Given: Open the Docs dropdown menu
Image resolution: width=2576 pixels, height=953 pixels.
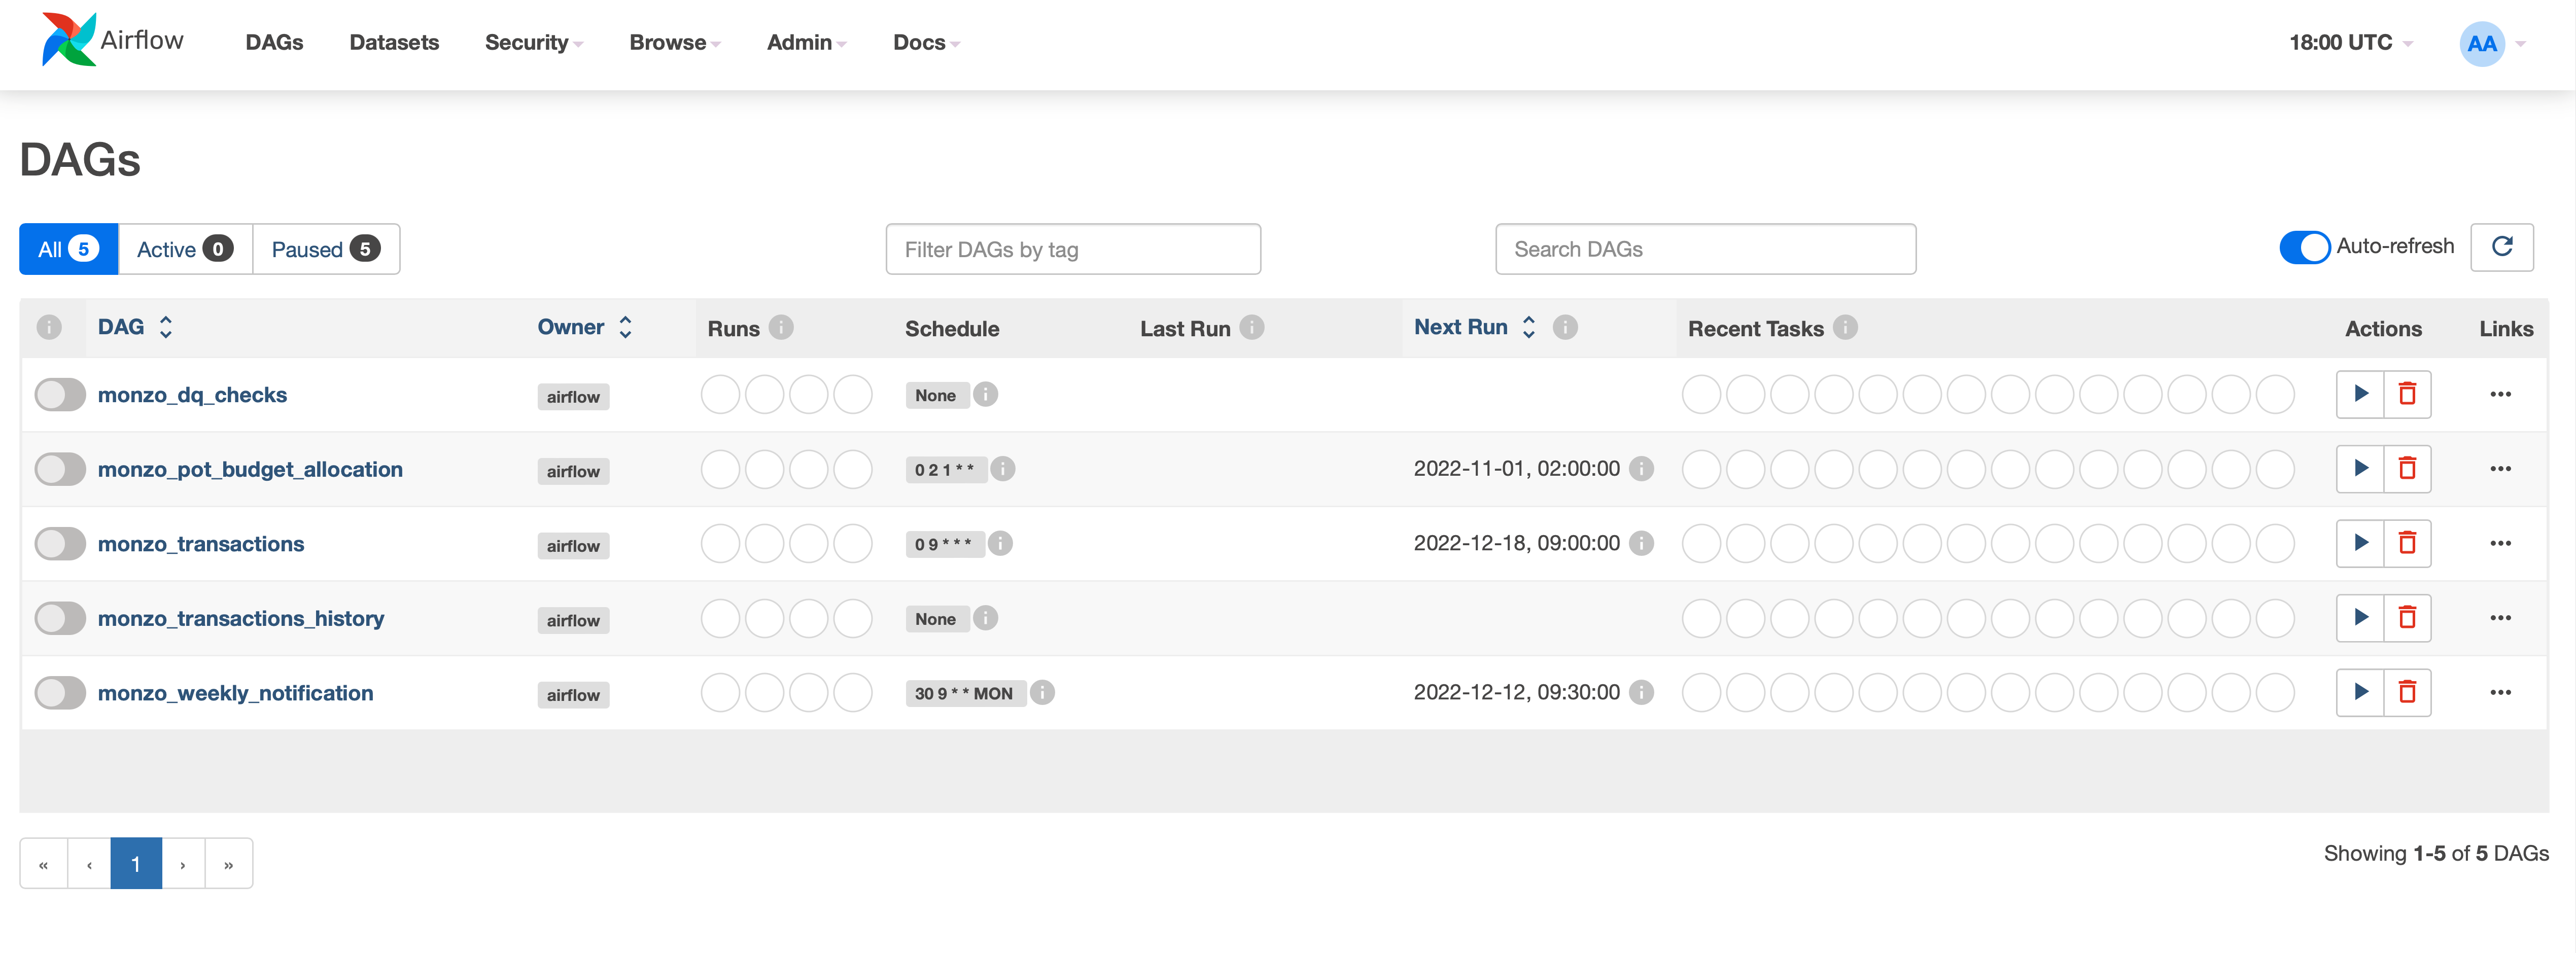Looking at the screenshot, I should point(926,42).
